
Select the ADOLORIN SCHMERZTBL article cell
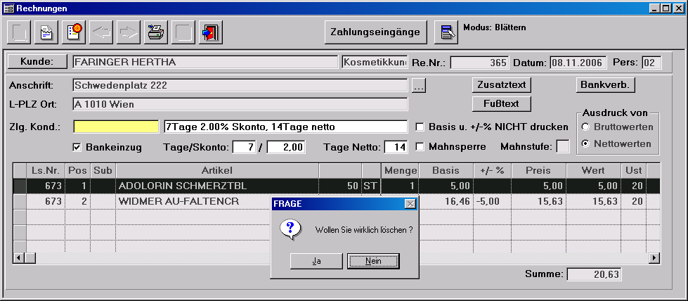click(x=217, y=186)
